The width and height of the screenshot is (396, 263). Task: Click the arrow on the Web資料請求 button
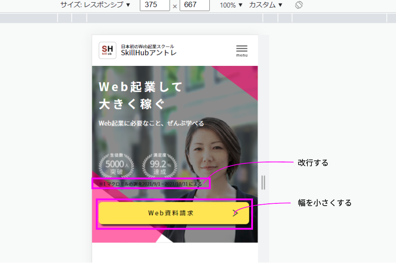tap(235, 213)
